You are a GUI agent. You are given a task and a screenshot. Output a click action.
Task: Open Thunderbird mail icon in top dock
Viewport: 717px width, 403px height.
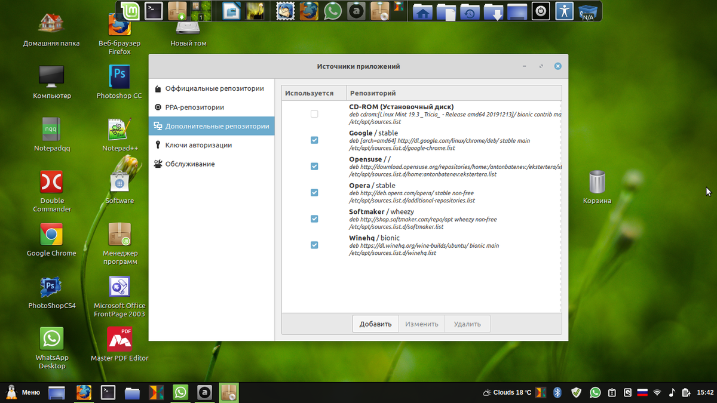285,11
